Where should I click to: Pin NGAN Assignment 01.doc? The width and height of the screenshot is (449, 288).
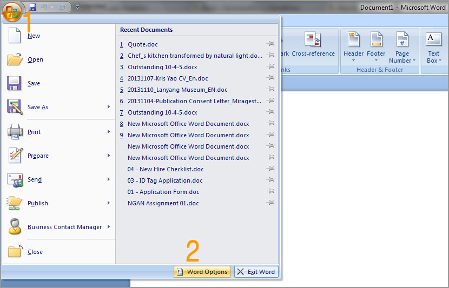coord(270,202)
